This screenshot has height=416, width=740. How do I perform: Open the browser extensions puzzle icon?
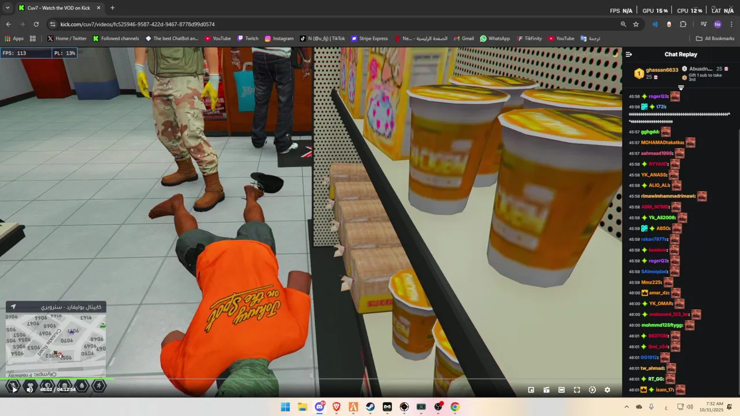[x=683, y=24]
